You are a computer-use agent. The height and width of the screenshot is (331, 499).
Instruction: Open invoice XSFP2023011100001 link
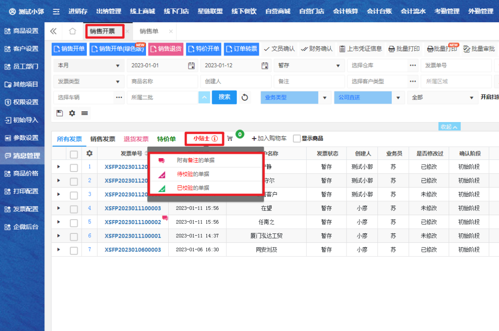(x=133, y=236)
